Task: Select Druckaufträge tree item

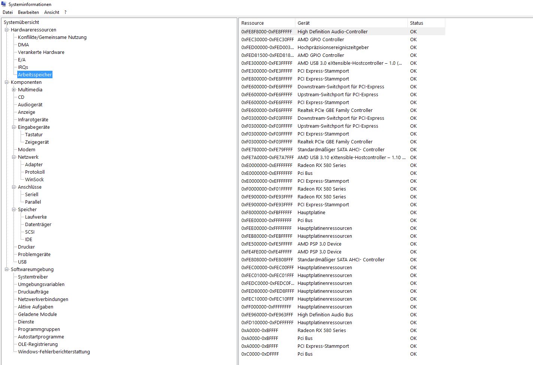Action: pos(33,292)
